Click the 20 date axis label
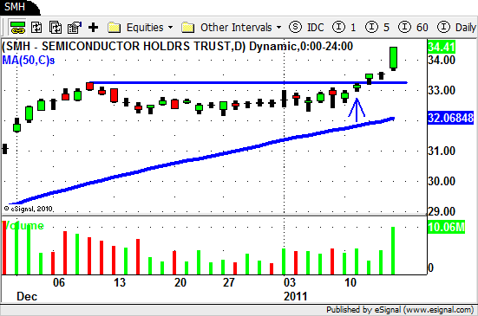The image size is (478, 316). coord(180,282)
